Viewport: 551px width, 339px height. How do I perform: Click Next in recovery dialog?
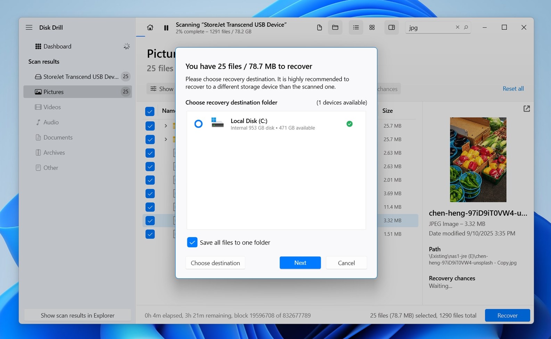300,263
